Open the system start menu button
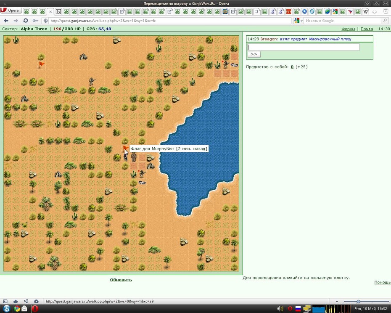This screenshot has height=313, width=391. (6, 309)
